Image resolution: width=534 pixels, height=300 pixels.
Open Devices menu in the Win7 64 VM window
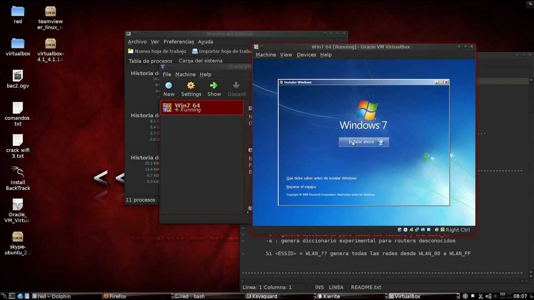coord(306,55)
